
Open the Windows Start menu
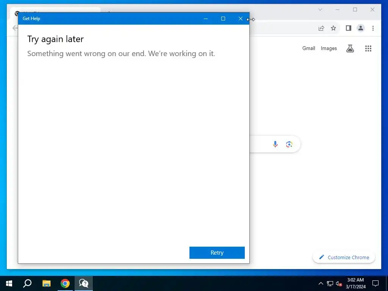coord(9,283)
